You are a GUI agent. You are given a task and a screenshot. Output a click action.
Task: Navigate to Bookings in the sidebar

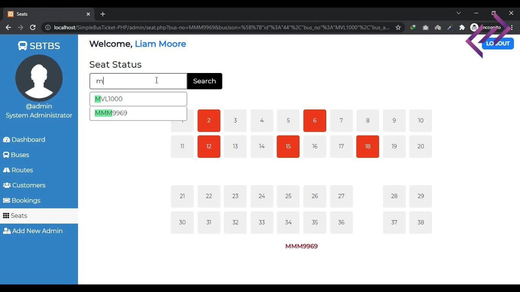39,200
